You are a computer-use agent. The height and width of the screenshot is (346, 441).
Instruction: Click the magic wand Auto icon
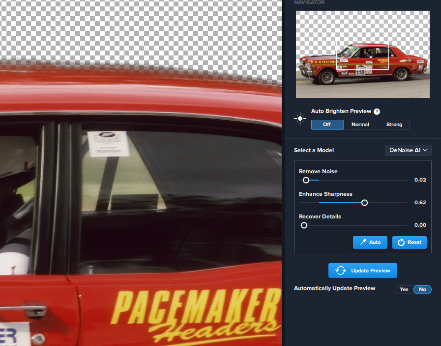click(363, 242)
